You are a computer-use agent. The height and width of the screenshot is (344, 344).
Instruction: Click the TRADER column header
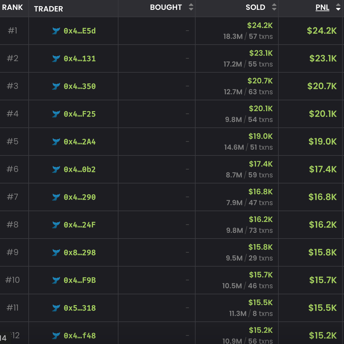click(x=48, y=9)
